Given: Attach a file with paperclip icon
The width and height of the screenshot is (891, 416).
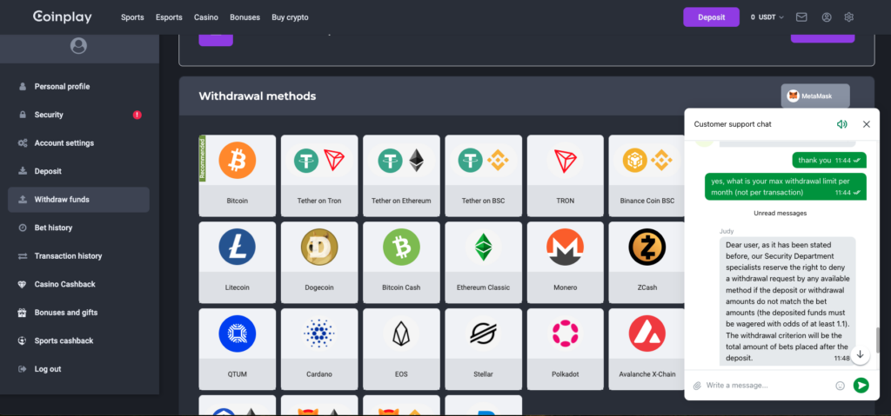Looking at the screenshot, I should 697,386.
